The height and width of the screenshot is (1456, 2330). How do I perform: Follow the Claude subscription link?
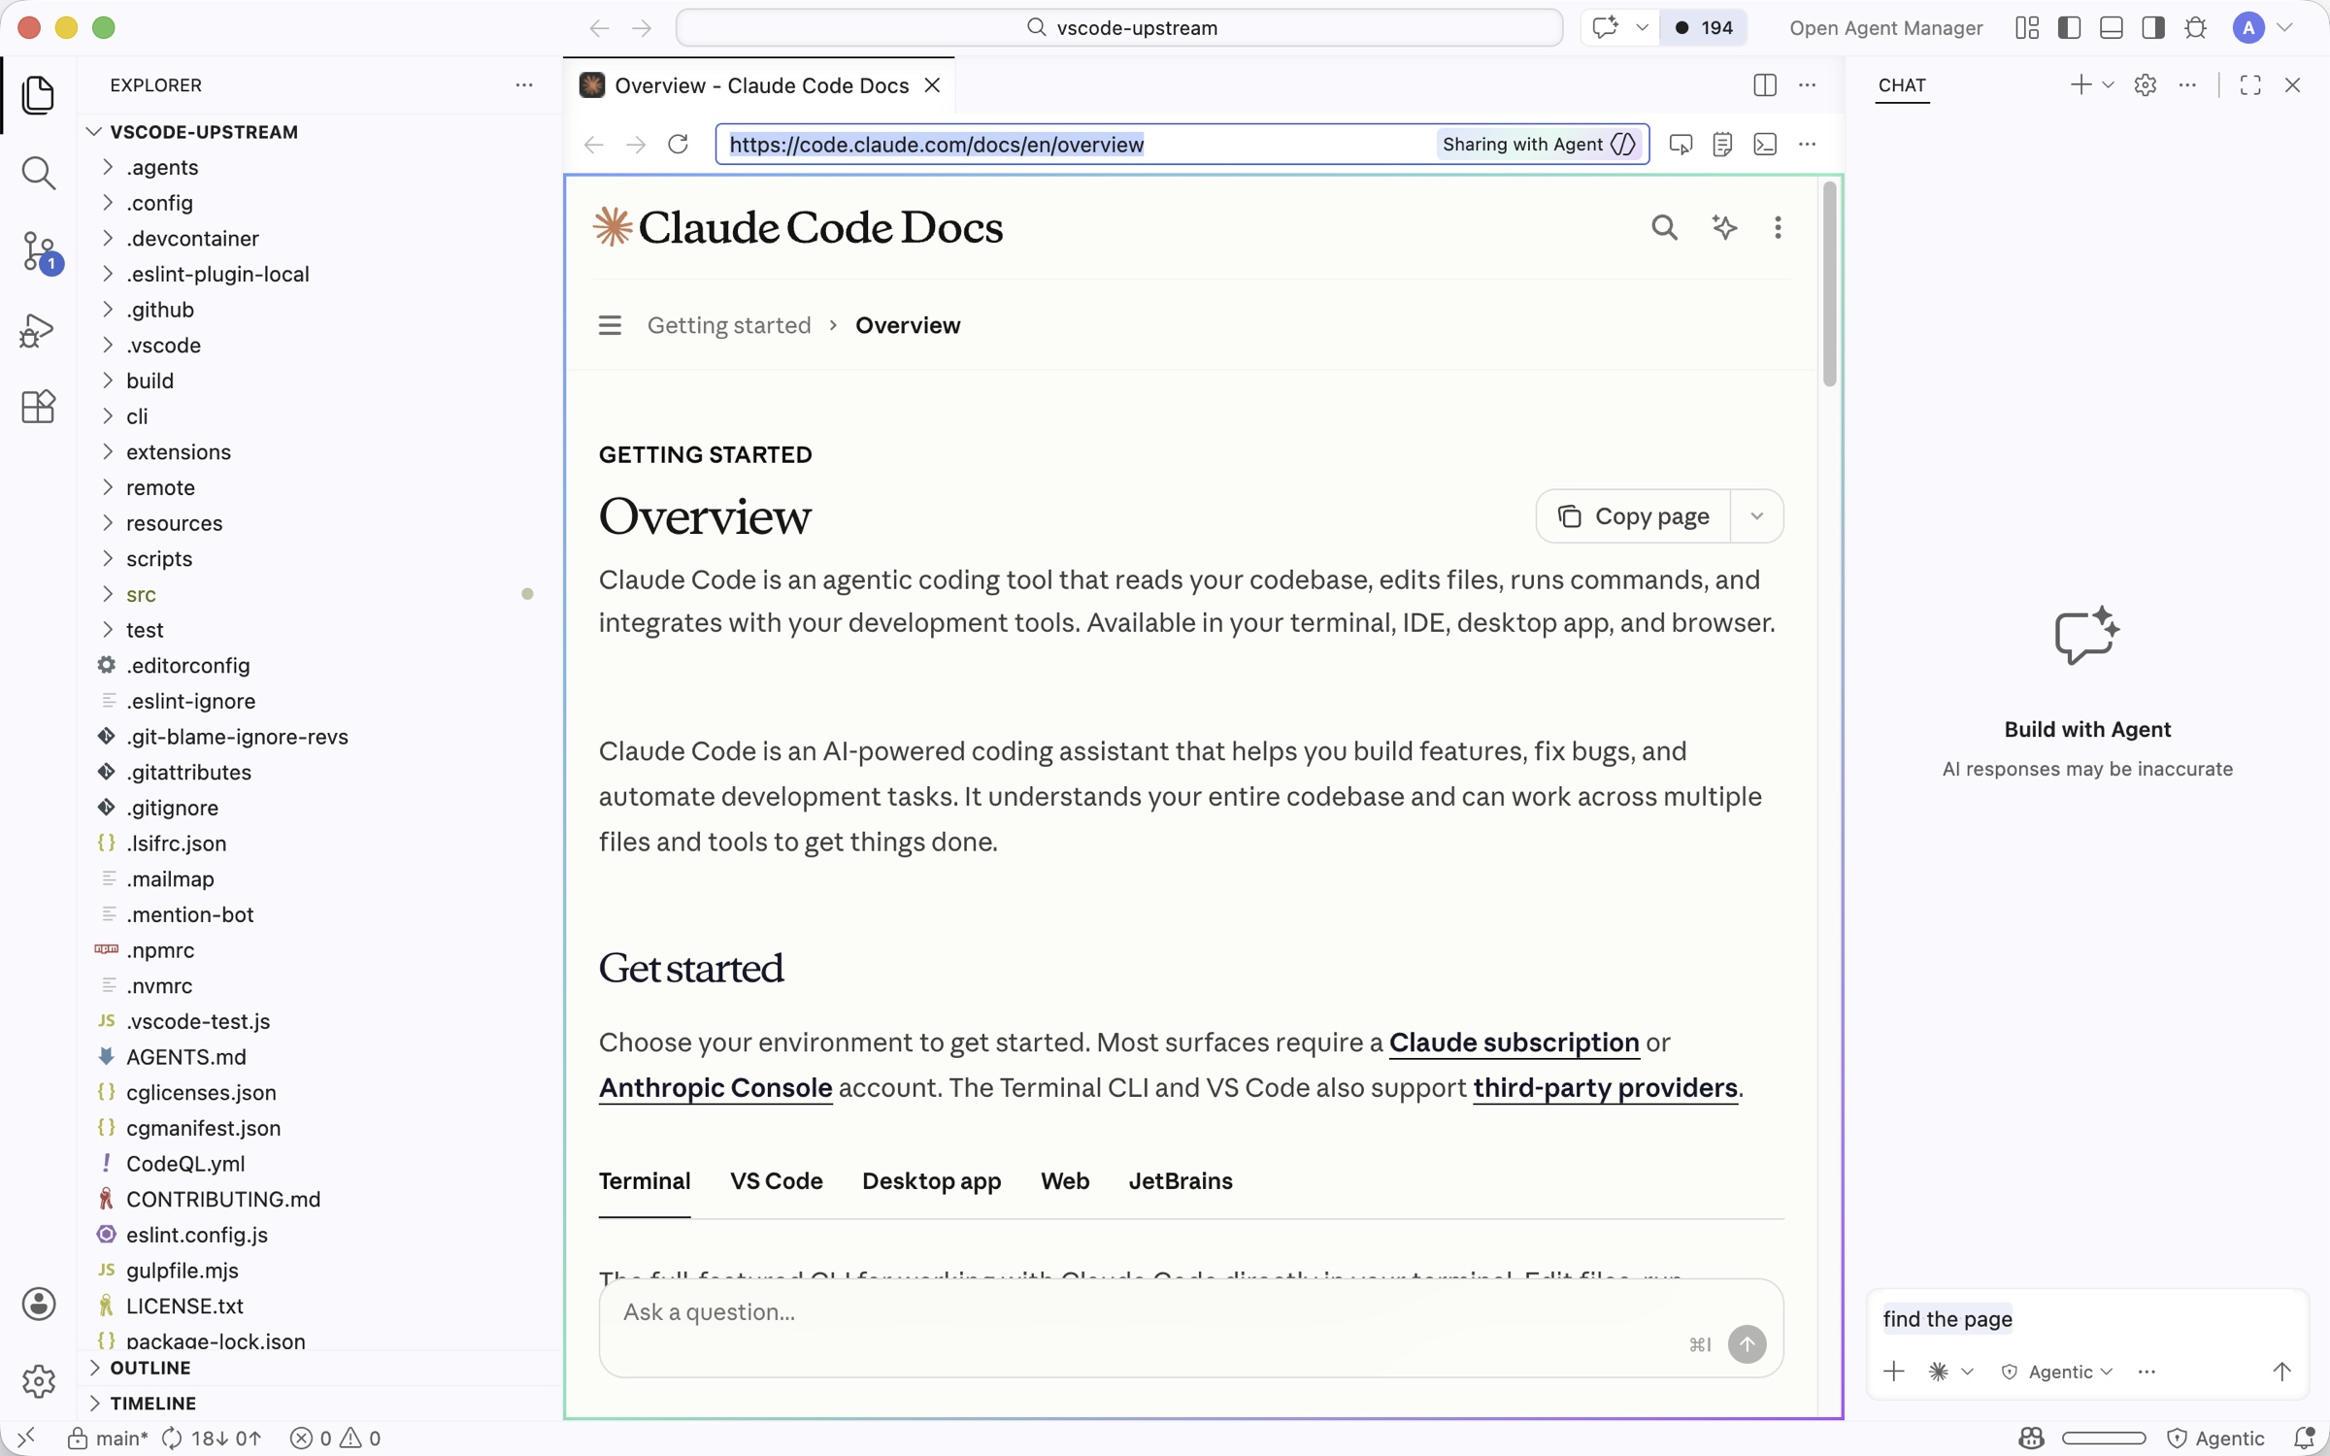pyautogui.click(x=1514, y=1042)
